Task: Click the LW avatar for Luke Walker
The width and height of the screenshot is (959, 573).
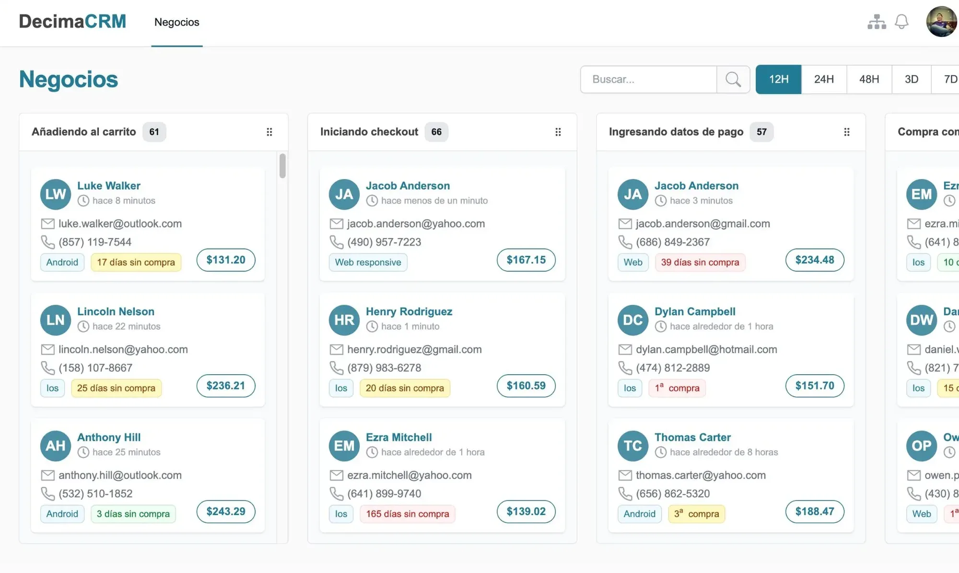Action: [56, 194]
